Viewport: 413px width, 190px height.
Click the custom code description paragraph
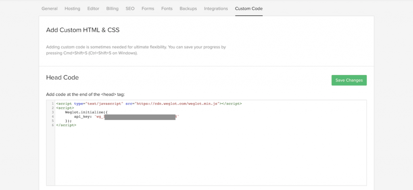point(136,50)
